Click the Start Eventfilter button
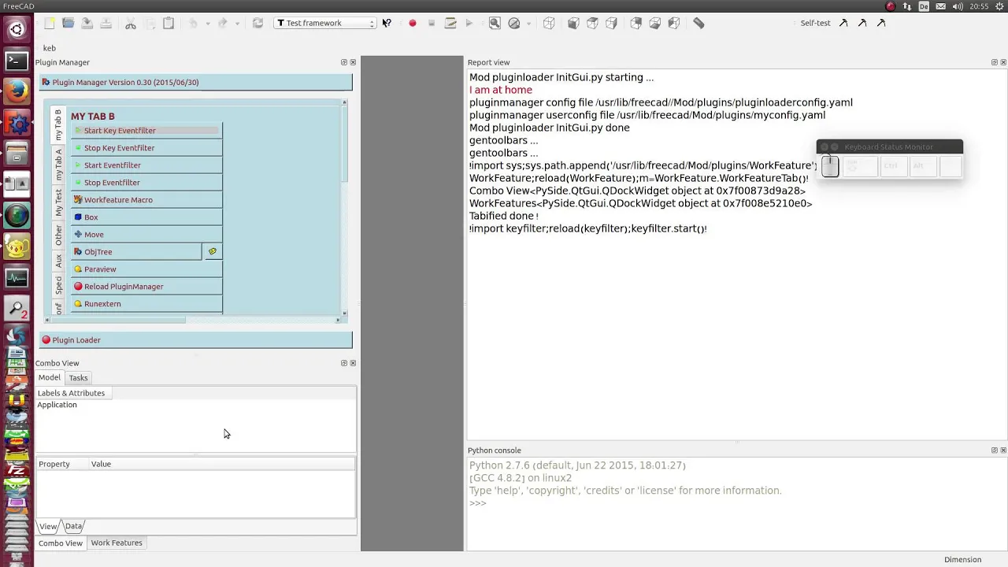The height and width of the screenshot is (567, 1008). pos(146,165)
